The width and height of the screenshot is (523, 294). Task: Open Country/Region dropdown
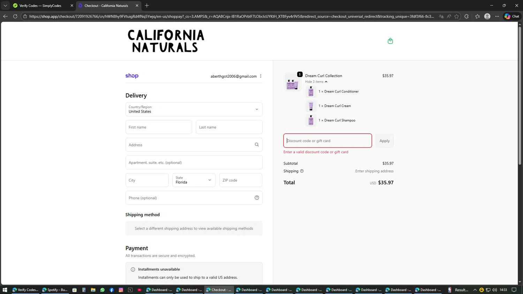point(194,109)
